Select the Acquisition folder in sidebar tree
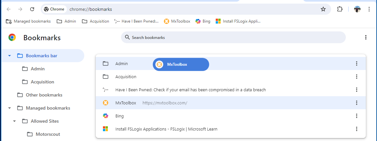The height and width of the screenshot is (141, 377). pos(43,82)
